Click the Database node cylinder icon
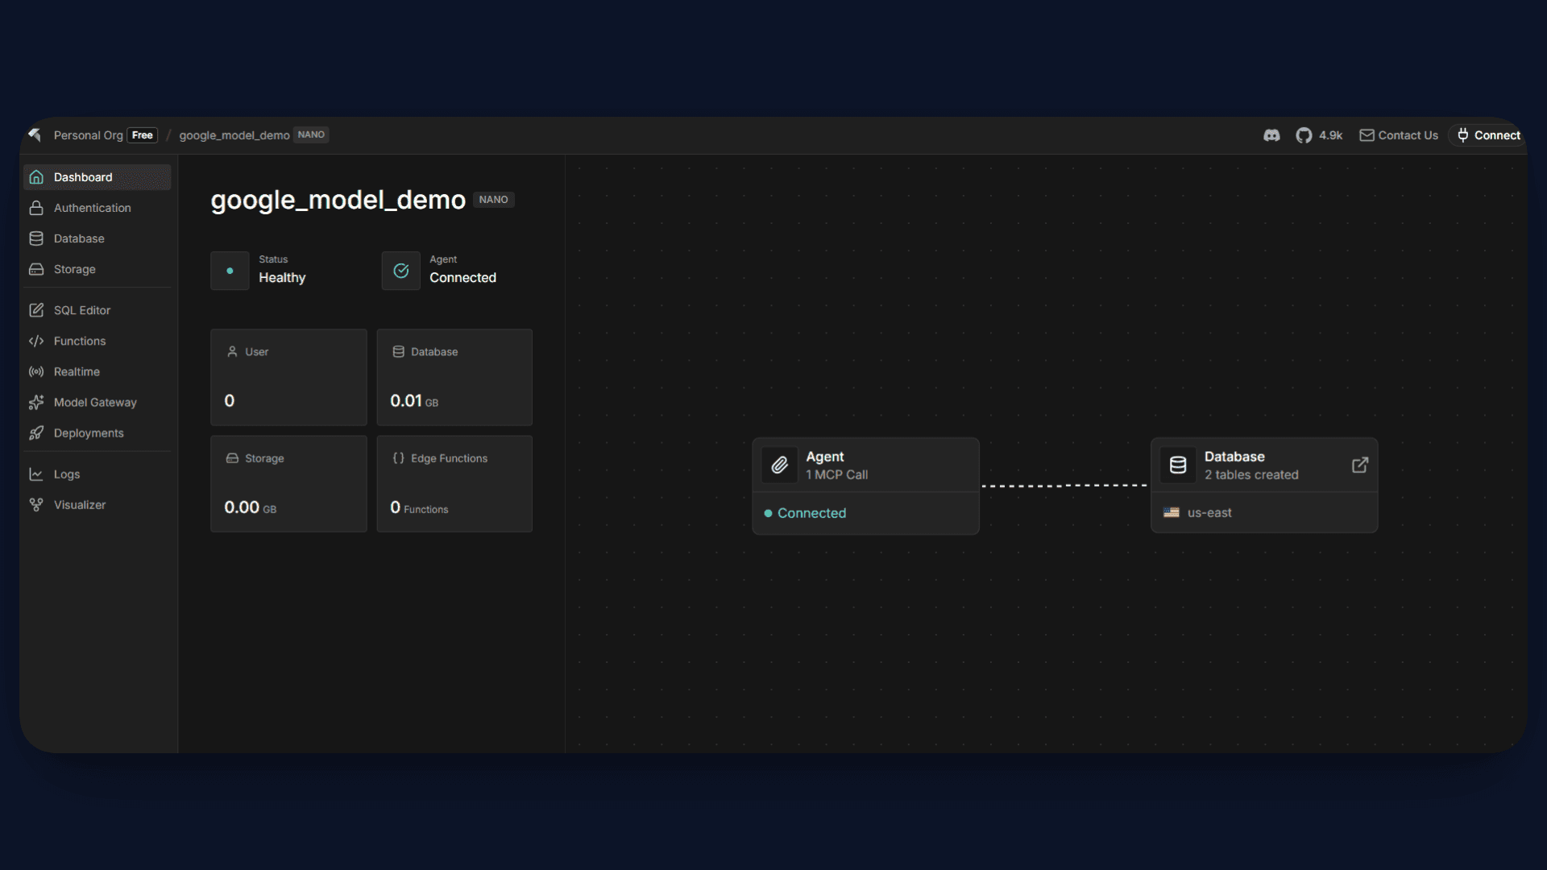 1177,465
